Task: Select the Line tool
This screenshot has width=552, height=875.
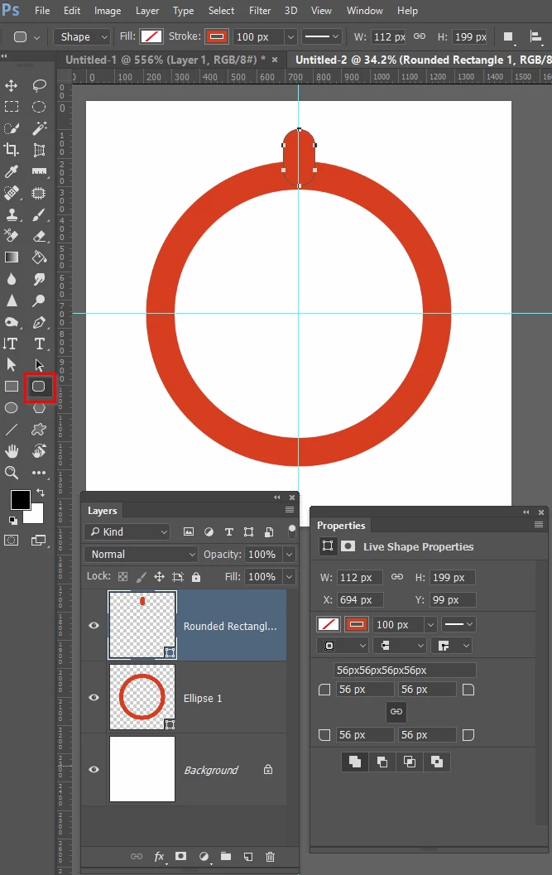Action: pos(11,430)
